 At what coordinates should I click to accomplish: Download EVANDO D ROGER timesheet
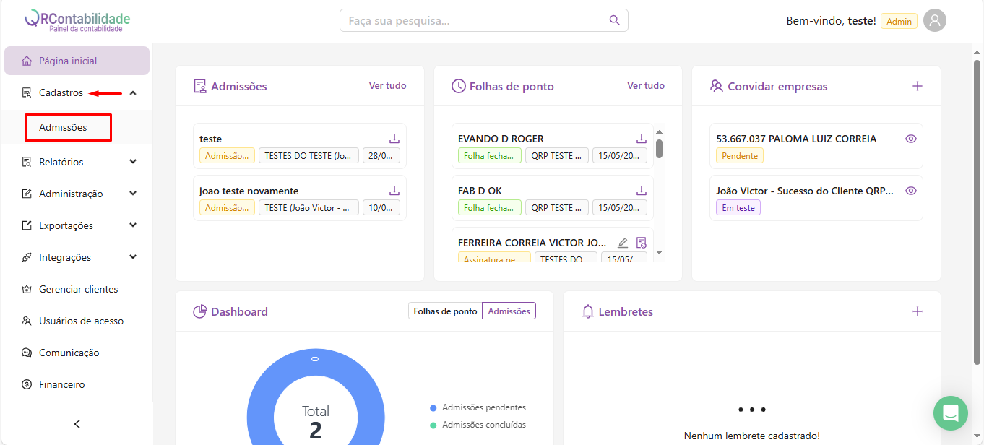[x=641, y=139]
